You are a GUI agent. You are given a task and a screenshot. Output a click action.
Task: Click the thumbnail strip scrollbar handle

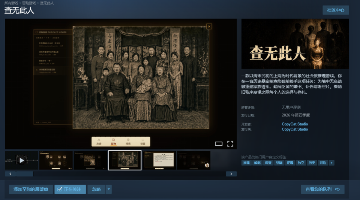click(25, 174)
